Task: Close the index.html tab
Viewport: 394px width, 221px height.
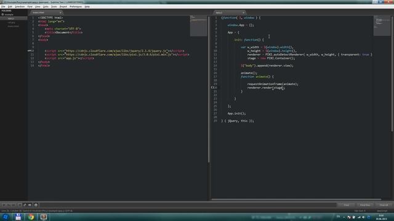Action: tap(60, 12)
